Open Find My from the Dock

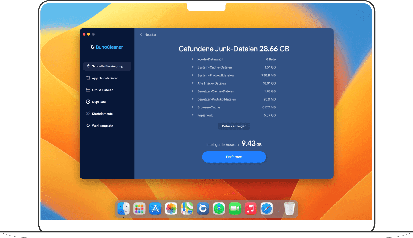point(219,209)
